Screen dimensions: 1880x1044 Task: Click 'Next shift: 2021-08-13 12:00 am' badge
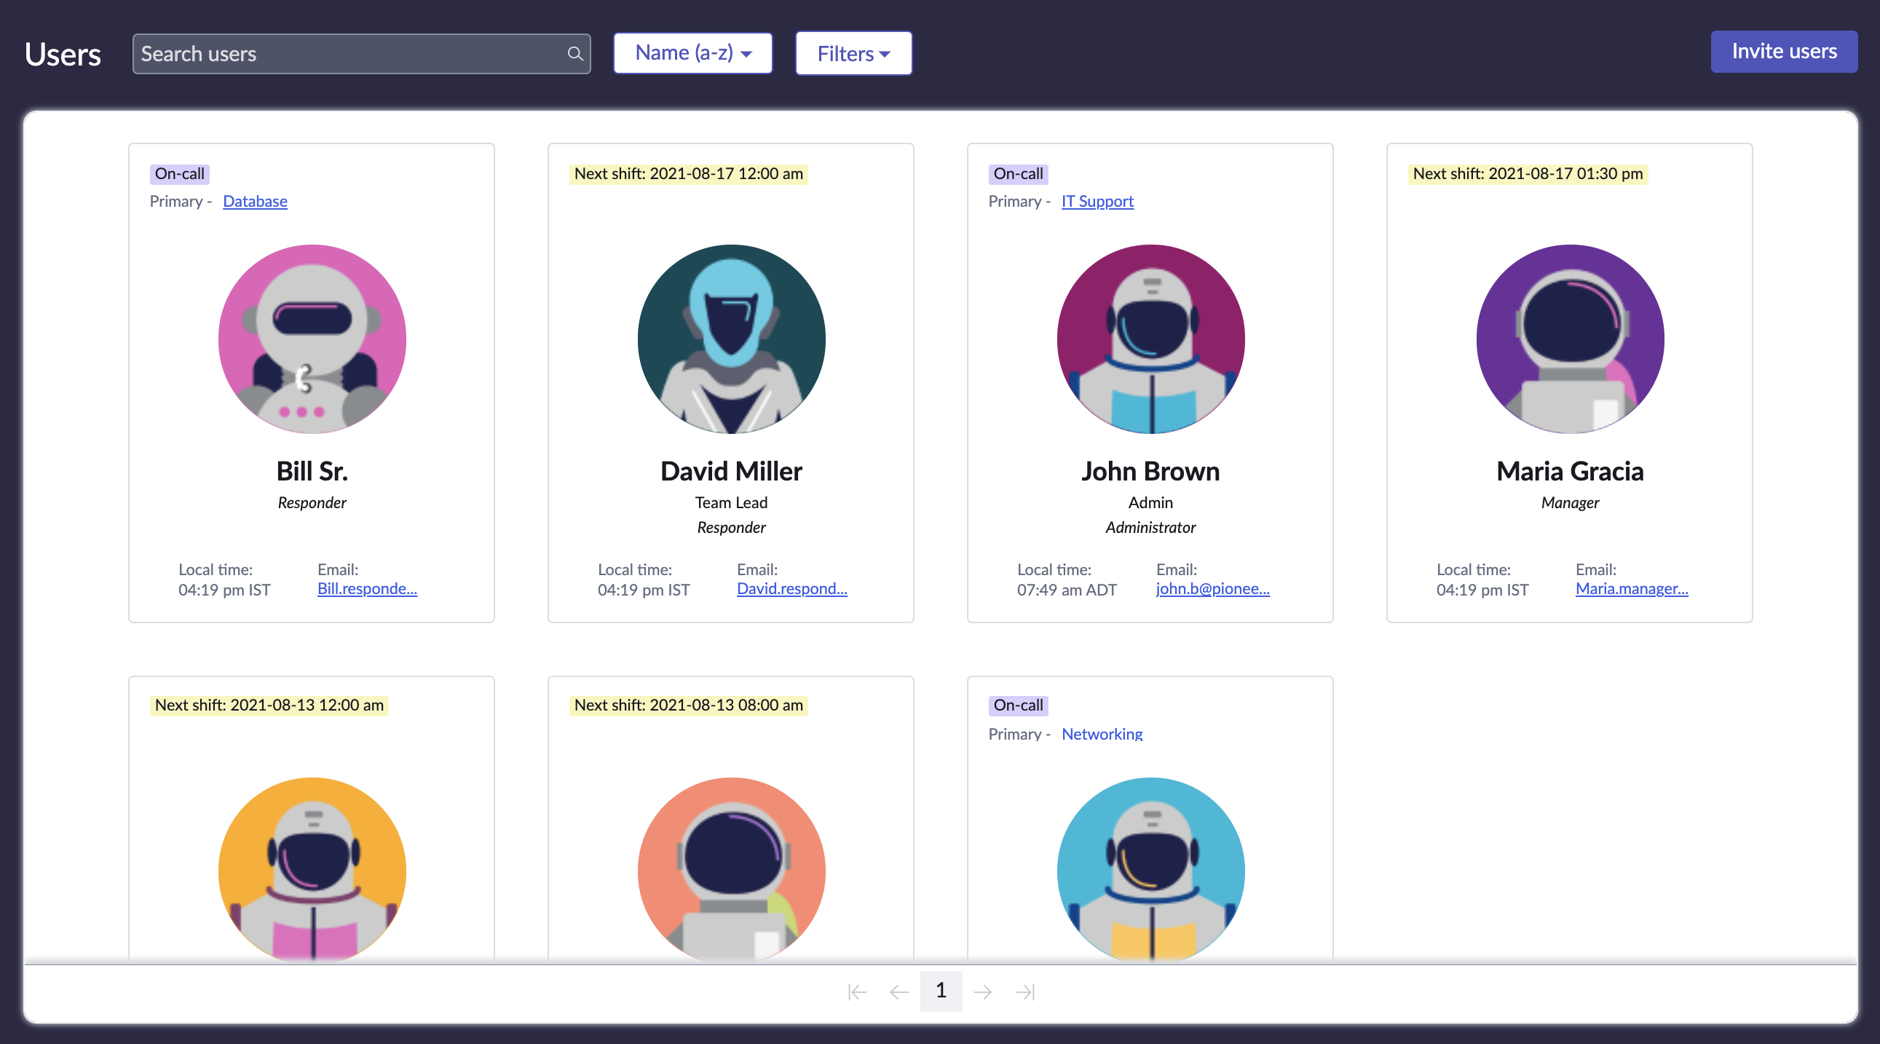click(x=269, y=705)
